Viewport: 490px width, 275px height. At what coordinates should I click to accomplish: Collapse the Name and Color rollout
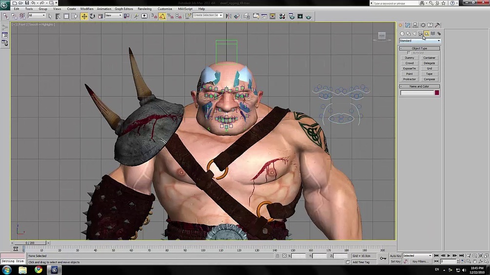(x=419, y=86)
